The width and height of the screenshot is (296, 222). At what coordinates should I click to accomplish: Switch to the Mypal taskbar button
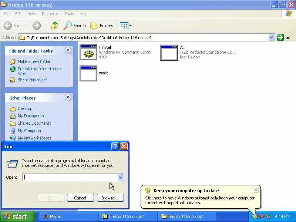tap(68, 216)
